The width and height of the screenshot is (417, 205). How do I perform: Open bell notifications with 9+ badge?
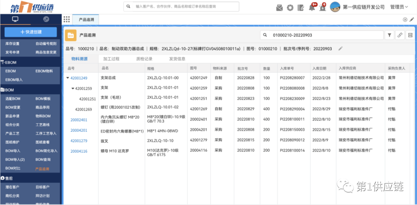pos(312,7)
